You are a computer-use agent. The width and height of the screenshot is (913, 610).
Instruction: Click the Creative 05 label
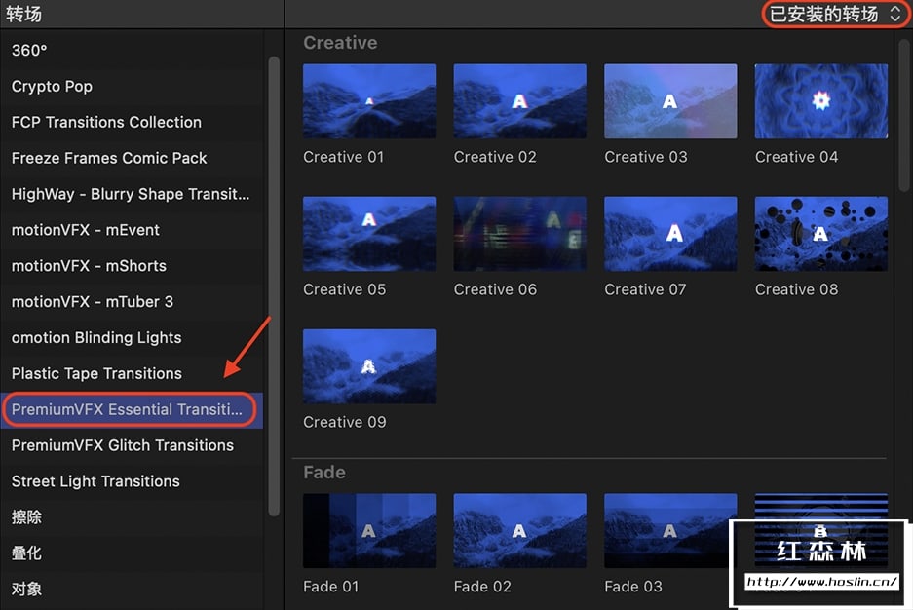(x=344, y=289)
